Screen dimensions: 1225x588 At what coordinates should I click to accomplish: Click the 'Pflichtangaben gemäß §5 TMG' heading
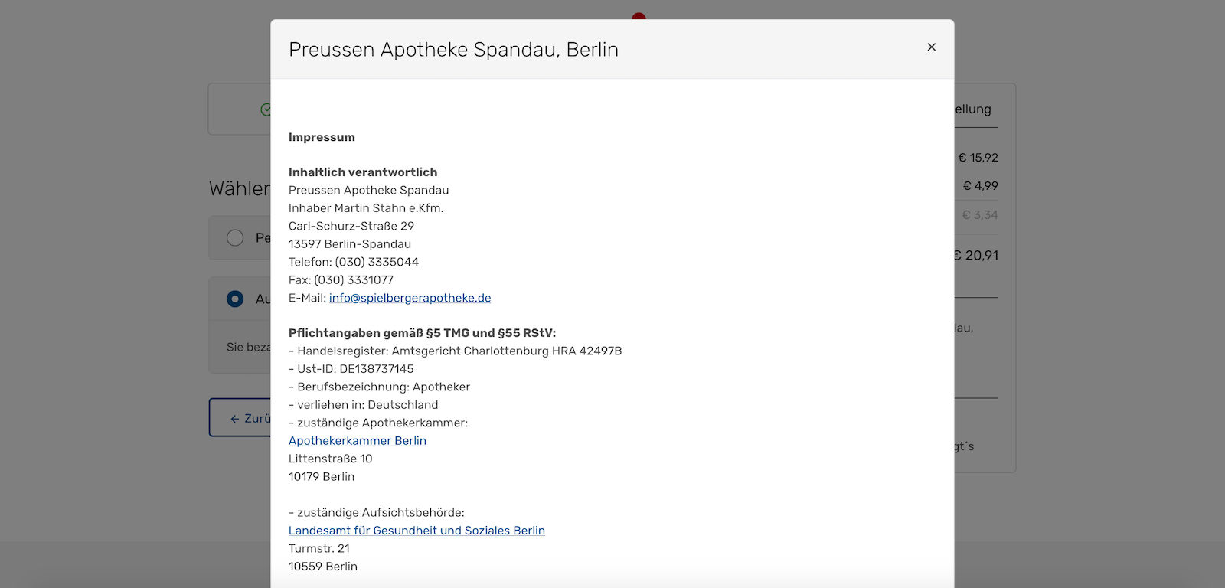(422, 333)
